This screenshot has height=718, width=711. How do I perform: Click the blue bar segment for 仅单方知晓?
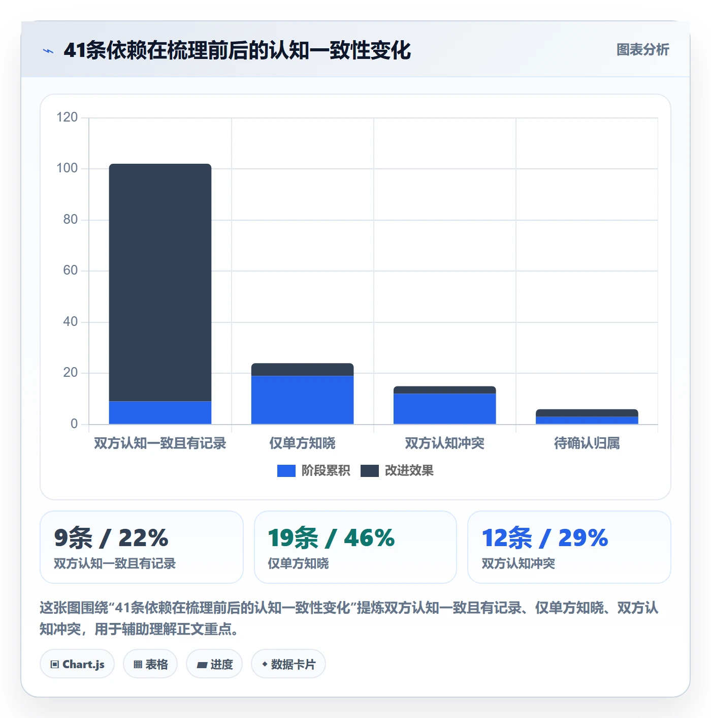(x=302, y=400)
